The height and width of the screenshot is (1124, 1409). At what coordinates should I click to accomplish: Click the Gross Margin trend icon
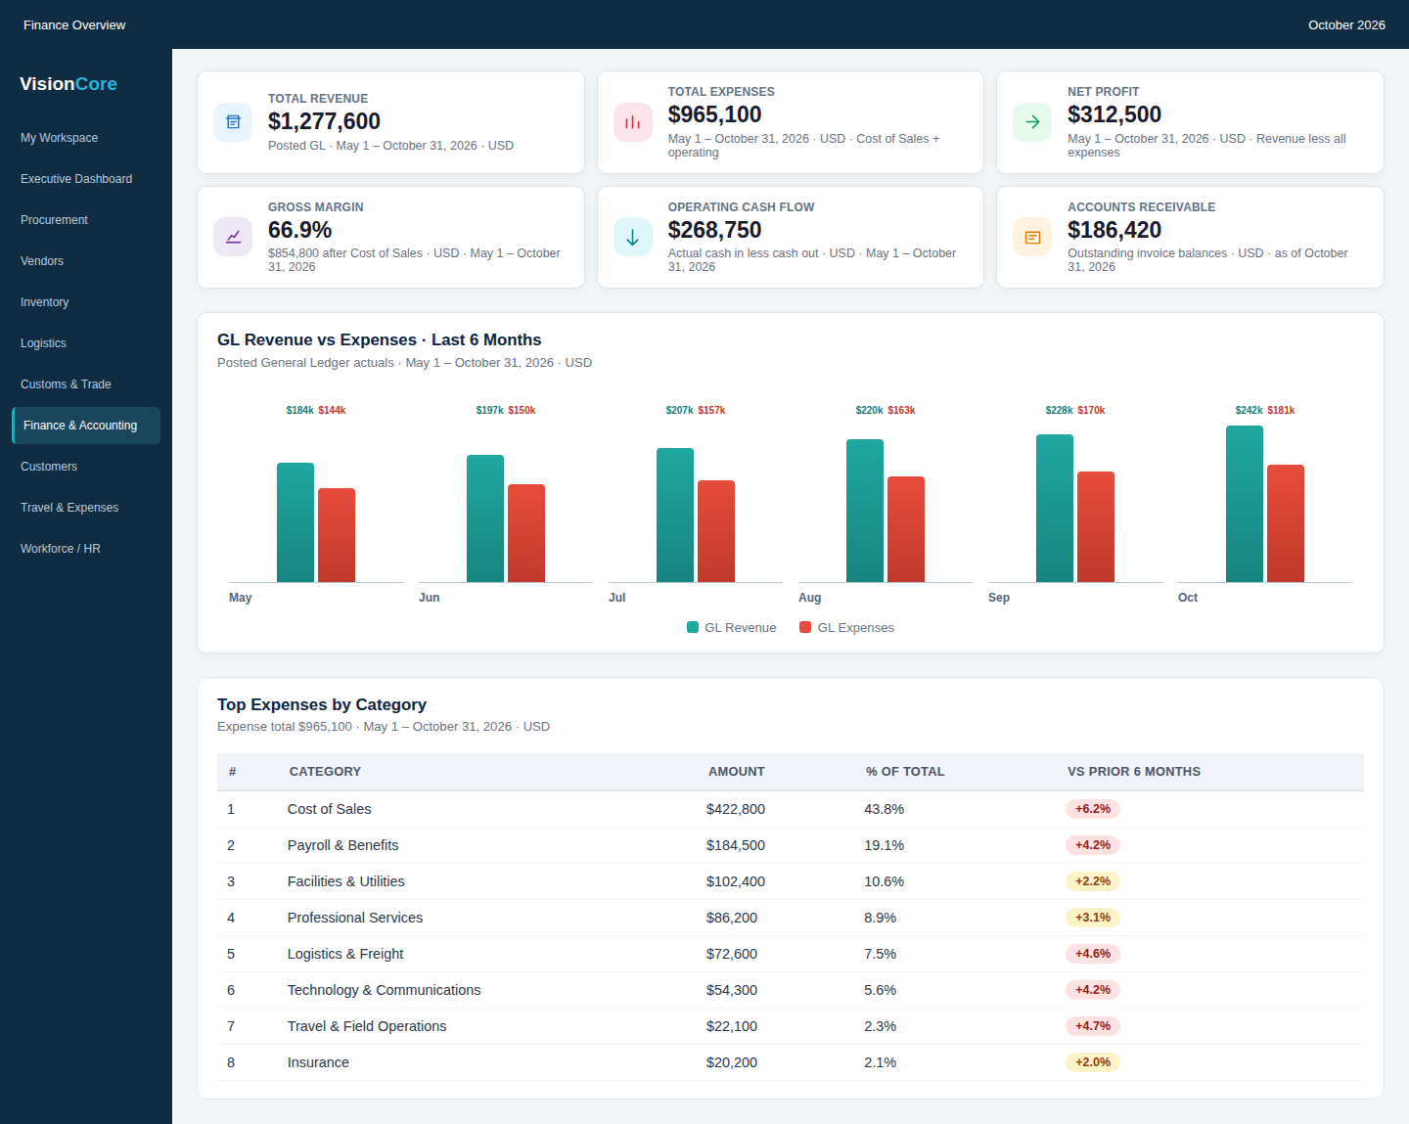click(x=233, y=237)
